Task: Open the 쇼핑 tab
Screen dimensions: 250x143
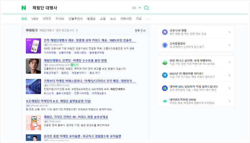Action: tap(103, 19)
